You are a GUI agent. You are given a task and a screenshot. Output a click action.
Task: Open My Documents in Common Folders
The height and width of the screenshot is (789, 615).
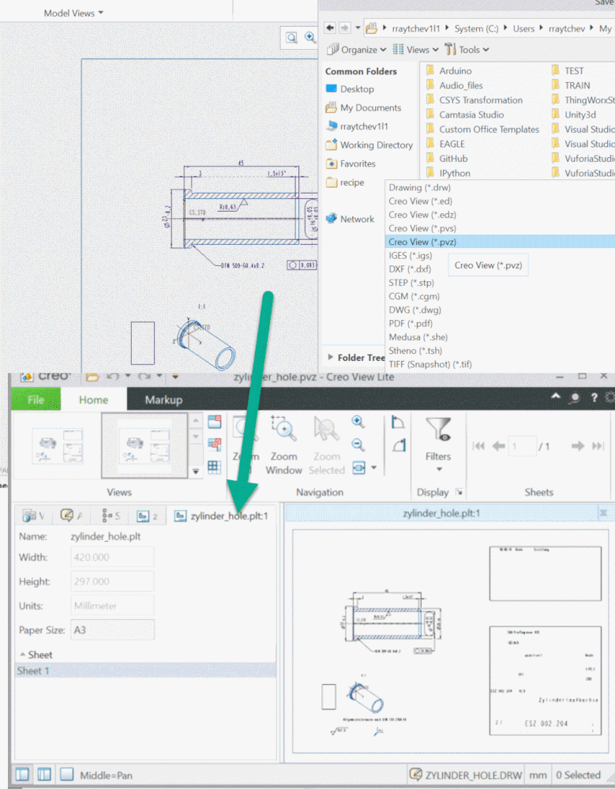[364, 107]
